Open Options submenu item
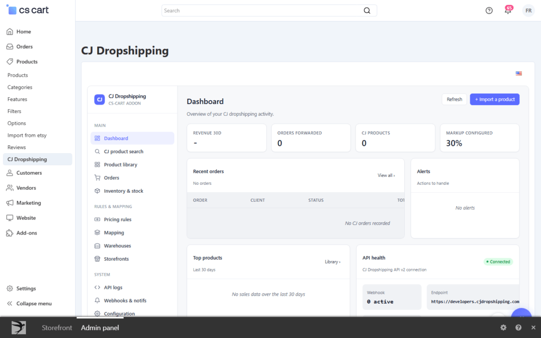The image size is (541, 338). pyautogui.click(x=16, y=123)
